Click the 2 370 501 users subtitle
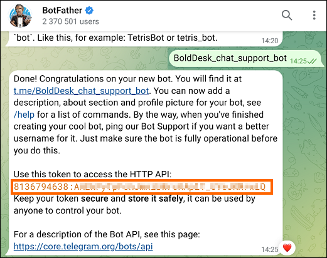Image resolution: width=327 pixels, height=258 pixels. point(70,21)
